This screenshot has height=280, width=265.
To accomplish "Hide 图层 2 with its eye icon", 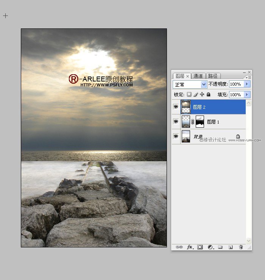I will [x=176, y=107].
